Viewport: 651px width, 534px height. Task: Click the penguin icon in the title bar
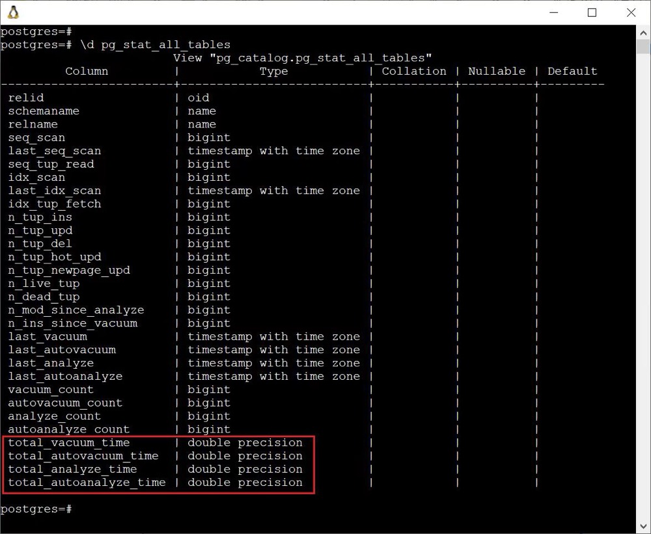pos(12,12)
